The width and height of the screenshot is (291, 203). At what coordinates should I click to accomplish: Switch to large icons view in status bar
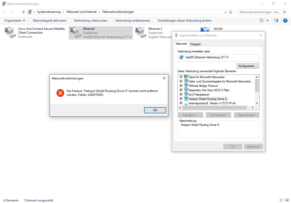click(x=287, y=200)
